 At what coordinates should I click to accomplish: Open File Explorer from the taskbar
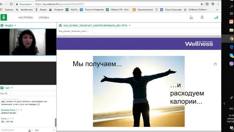coord(231,30)
